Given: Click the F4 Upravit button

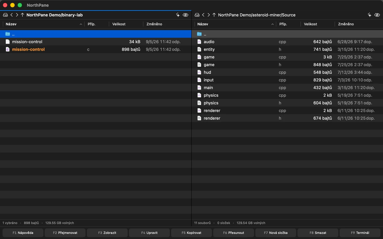Looking at the screenshot, I should coord(149,233).
